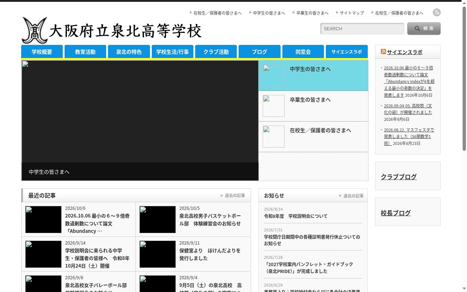
Task: Focus the SEARCH input field
Action: [362, 28]
